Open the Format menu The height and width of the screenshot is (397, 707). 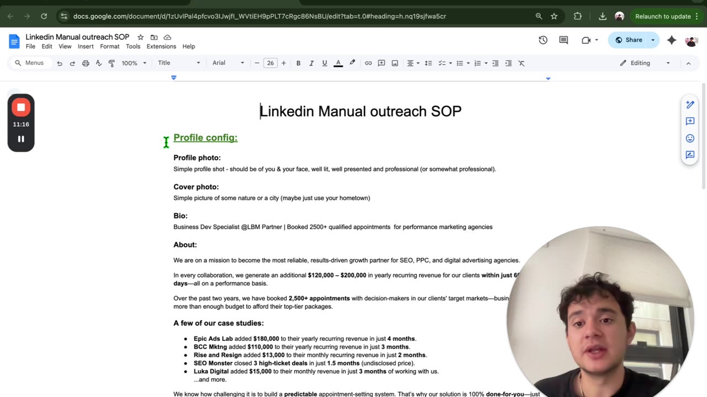tap(109, 46)
